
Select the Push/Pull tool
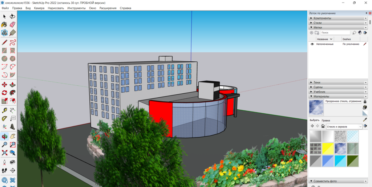[x=13, y=85]
